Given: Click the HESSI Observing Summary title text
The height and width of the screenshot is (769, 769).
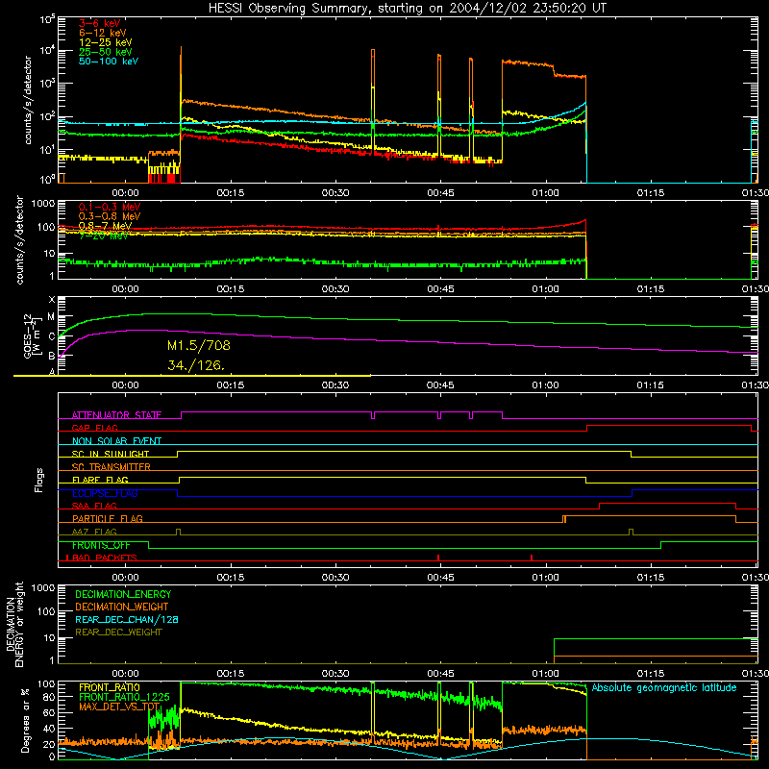Looking at the screenshot, I should [x=407, y=9].
